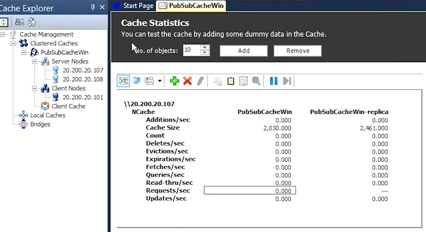
Task: Click the Remove button
Action: coord(298,51)
